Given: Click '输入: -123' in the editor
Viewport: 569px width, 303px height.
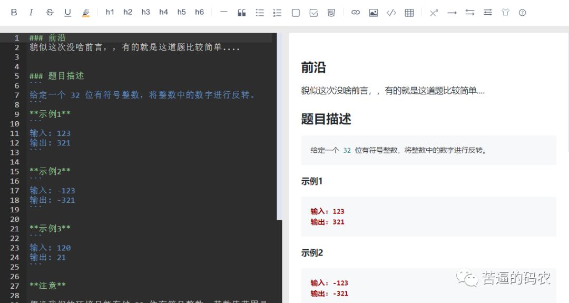Looking at the screenshot, I should [x=52, y=191].
